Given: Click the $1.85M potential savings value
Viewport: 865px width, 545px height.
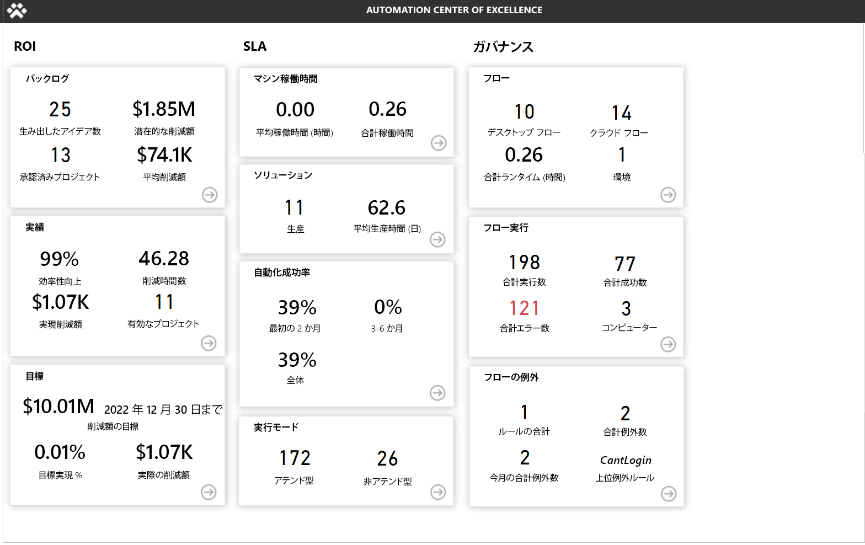Looking at the screenshot, I should coord(164,109).
